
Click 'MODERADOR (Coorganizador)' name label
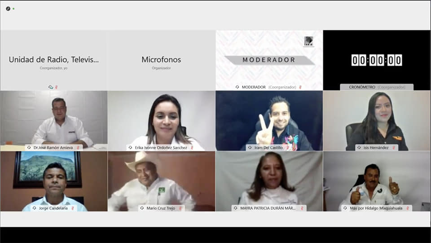coord(269,87)
